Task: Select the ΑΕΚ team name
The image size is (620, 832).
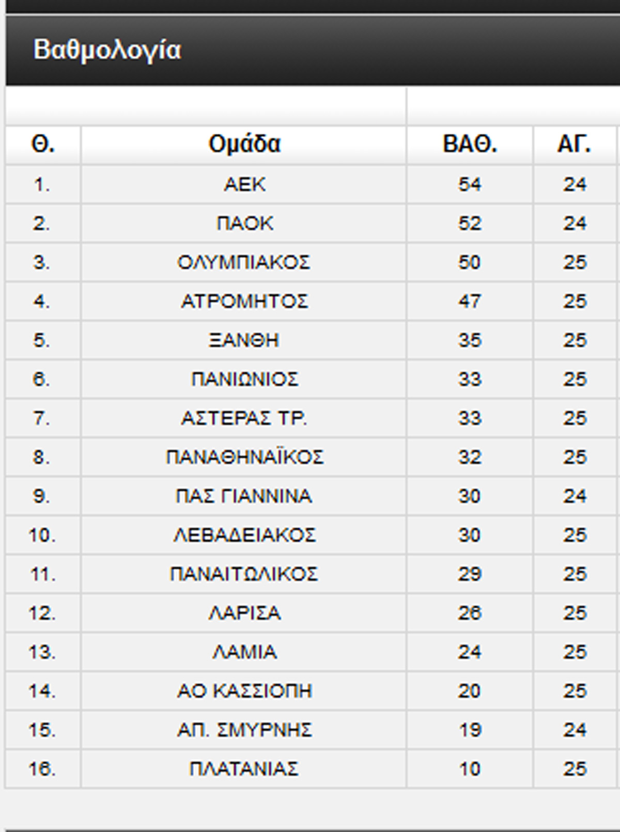Action: click(x=244, y=184)
